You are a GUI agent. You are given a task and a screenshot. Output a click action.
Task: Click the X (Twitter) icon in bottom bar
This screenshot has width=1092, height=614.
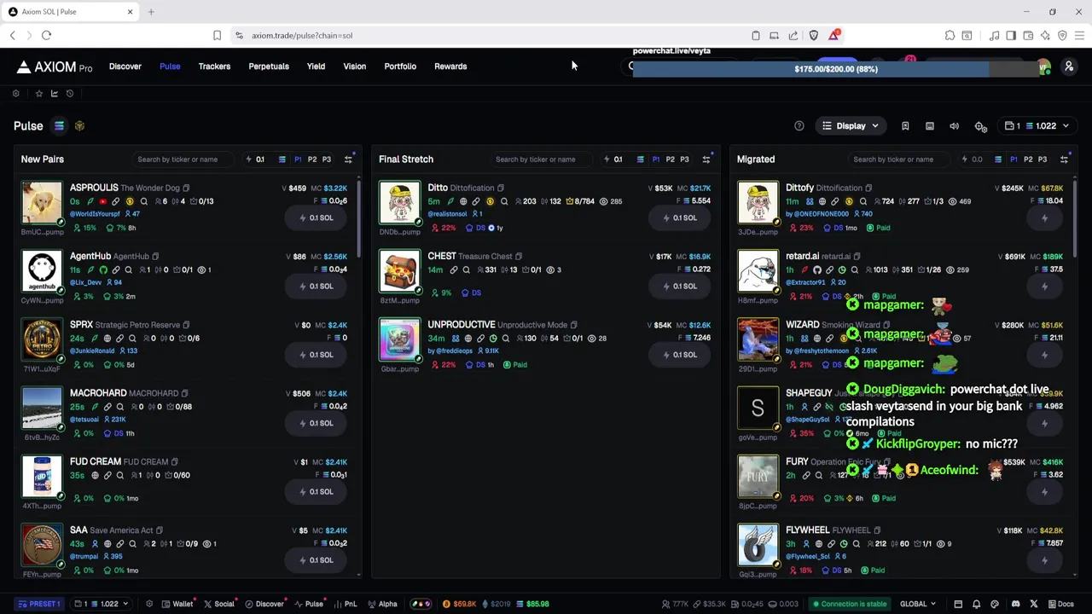[1034, 604]
